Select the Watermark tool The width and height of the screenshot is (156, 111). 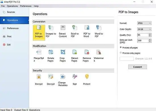tap(99, 56)
